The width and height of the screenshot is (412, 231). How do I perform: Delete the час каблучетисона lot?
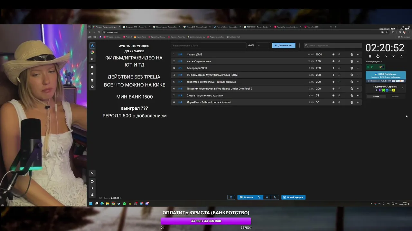pos(351,61)
